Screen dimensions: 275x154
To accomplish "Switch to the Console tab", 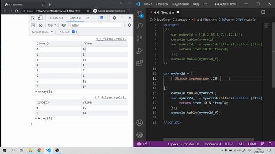I will (75, 18).
